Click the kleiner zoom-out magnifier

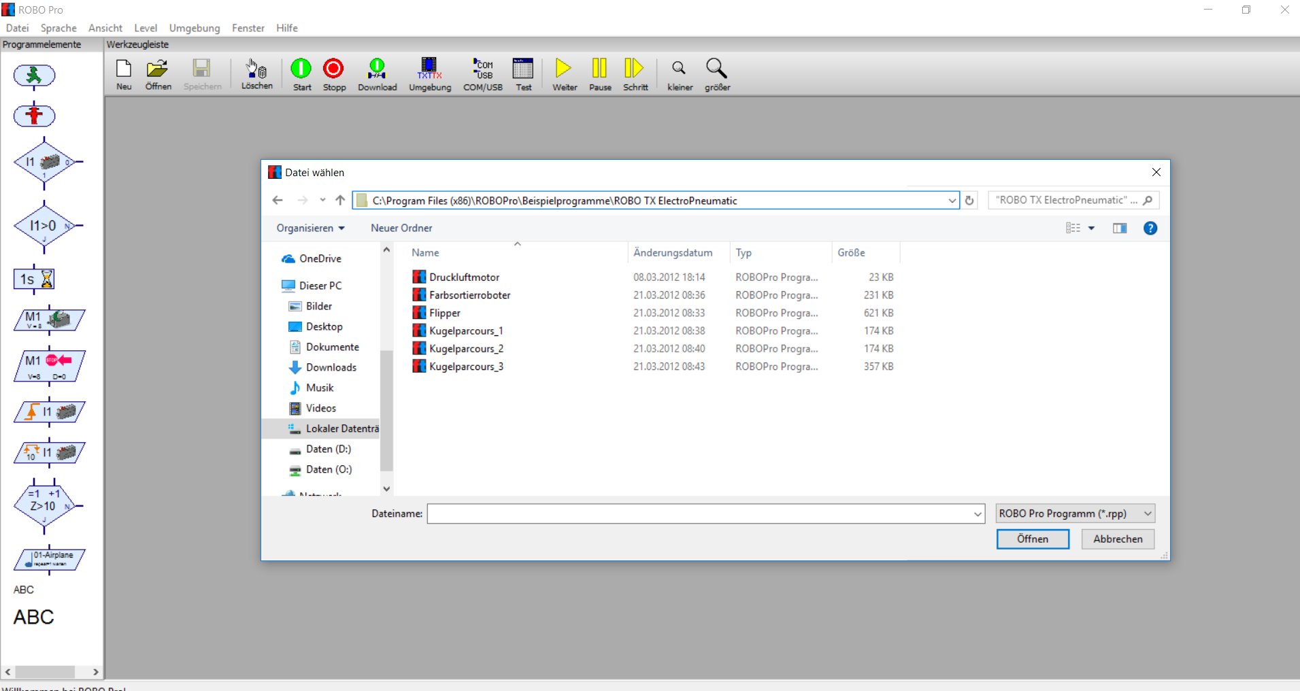[680, 74]
